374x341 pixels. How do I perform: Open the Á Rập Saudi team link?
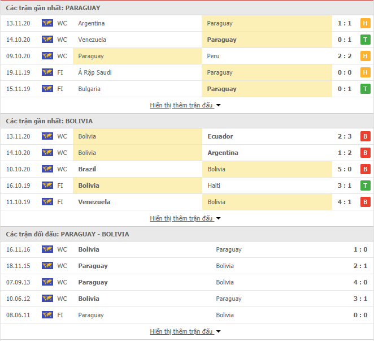pyautogui.click(x=95, y=72)
